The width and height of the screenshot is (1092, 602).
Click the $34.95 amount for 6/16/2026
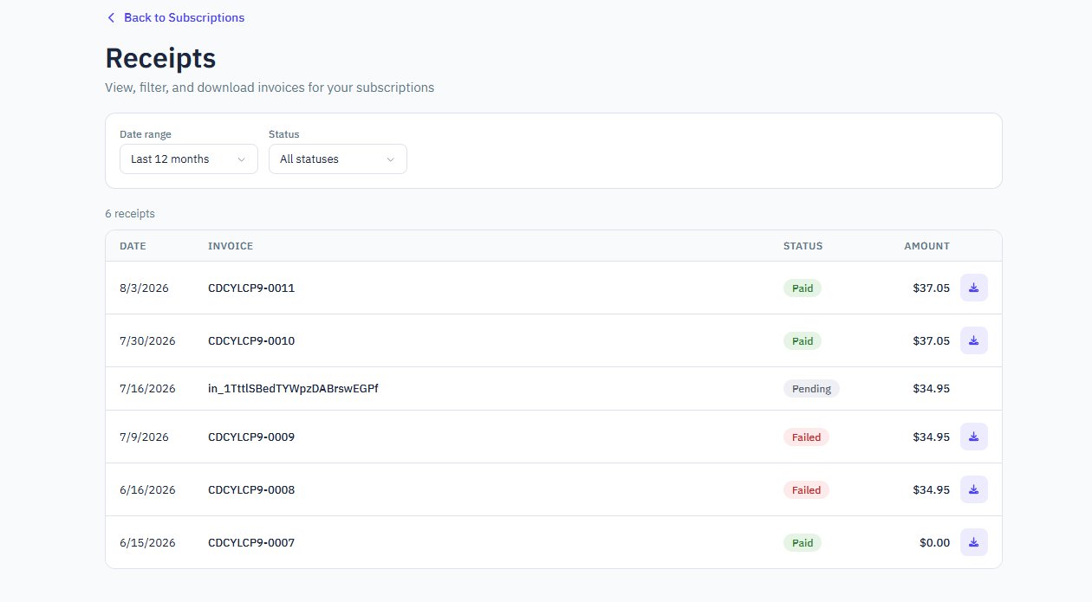point(931,489)
